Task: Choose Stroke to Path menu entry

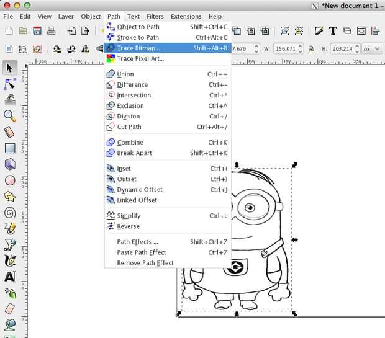Action: pos(168,38)
